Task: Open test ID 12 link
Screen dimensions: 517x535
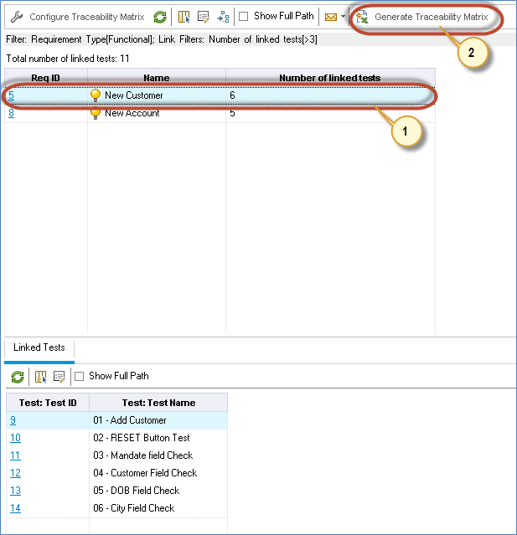Action: click(15, 473)
